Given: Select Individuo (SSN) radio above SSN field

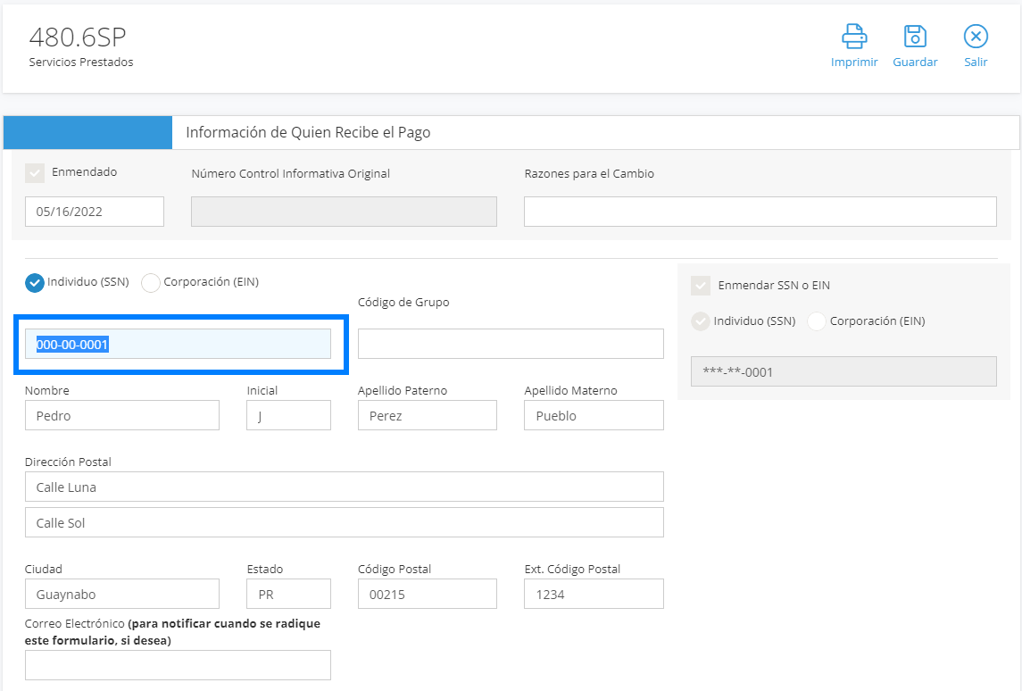Looking at the screenshot, I should pos(35,282).
